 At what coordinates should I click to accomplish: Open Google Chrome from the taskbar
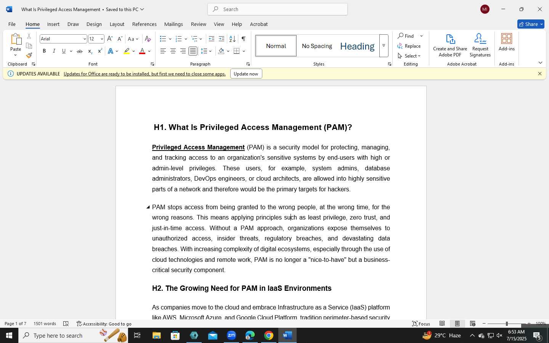(x=269, y=335)
